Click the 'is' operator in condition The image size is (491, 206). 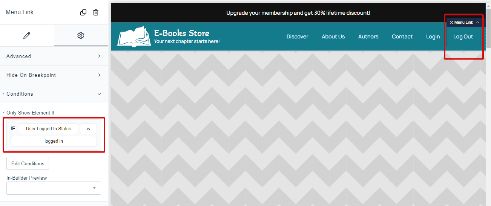88,129
